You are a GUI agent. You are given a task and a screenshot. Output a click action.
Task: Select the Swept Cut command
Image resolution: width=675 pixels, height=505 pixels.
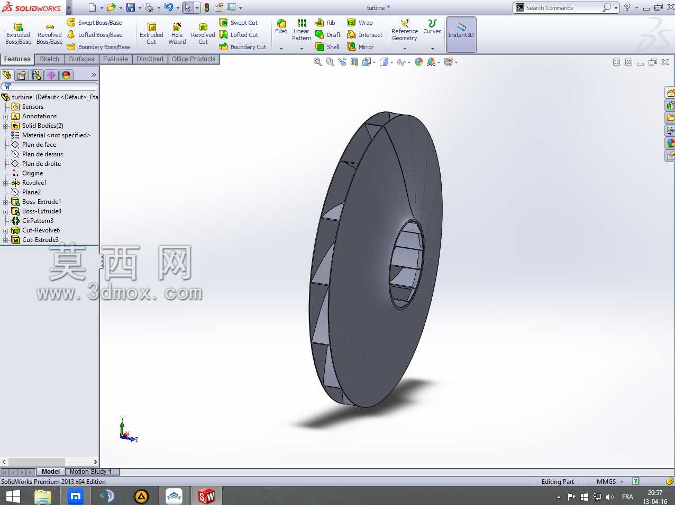click(239, 23)
